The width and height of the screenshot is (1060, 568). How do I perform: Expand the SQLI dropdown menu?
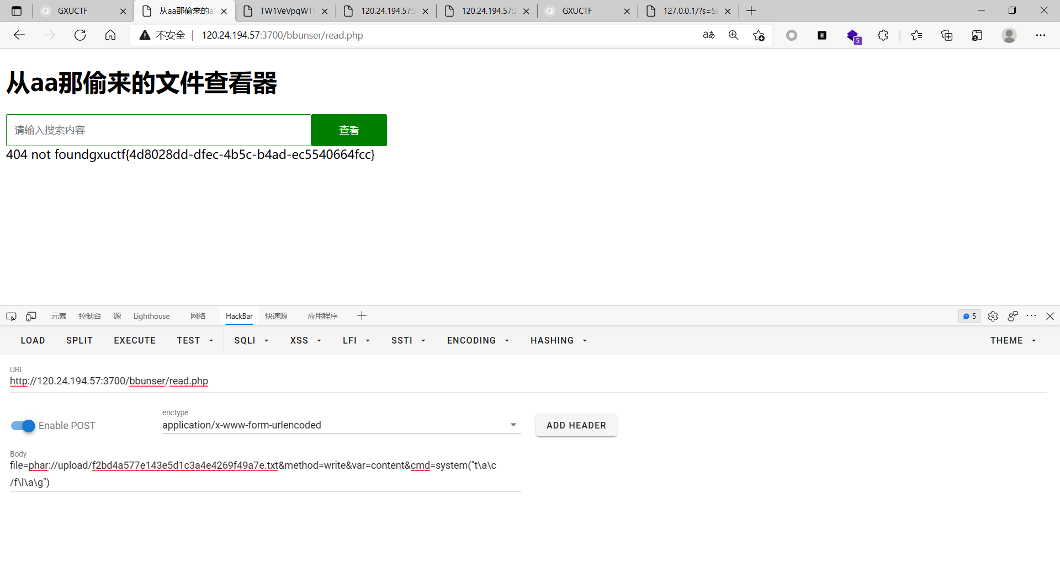point(251,340)
